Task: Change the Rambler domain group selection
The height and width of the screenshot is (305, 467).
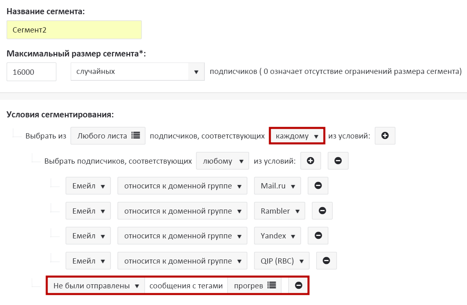Action: (280, 211)
